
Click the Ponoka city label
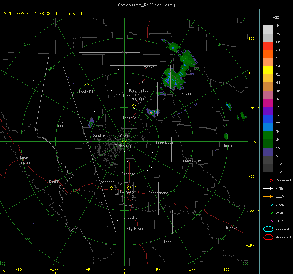point(148,67)
